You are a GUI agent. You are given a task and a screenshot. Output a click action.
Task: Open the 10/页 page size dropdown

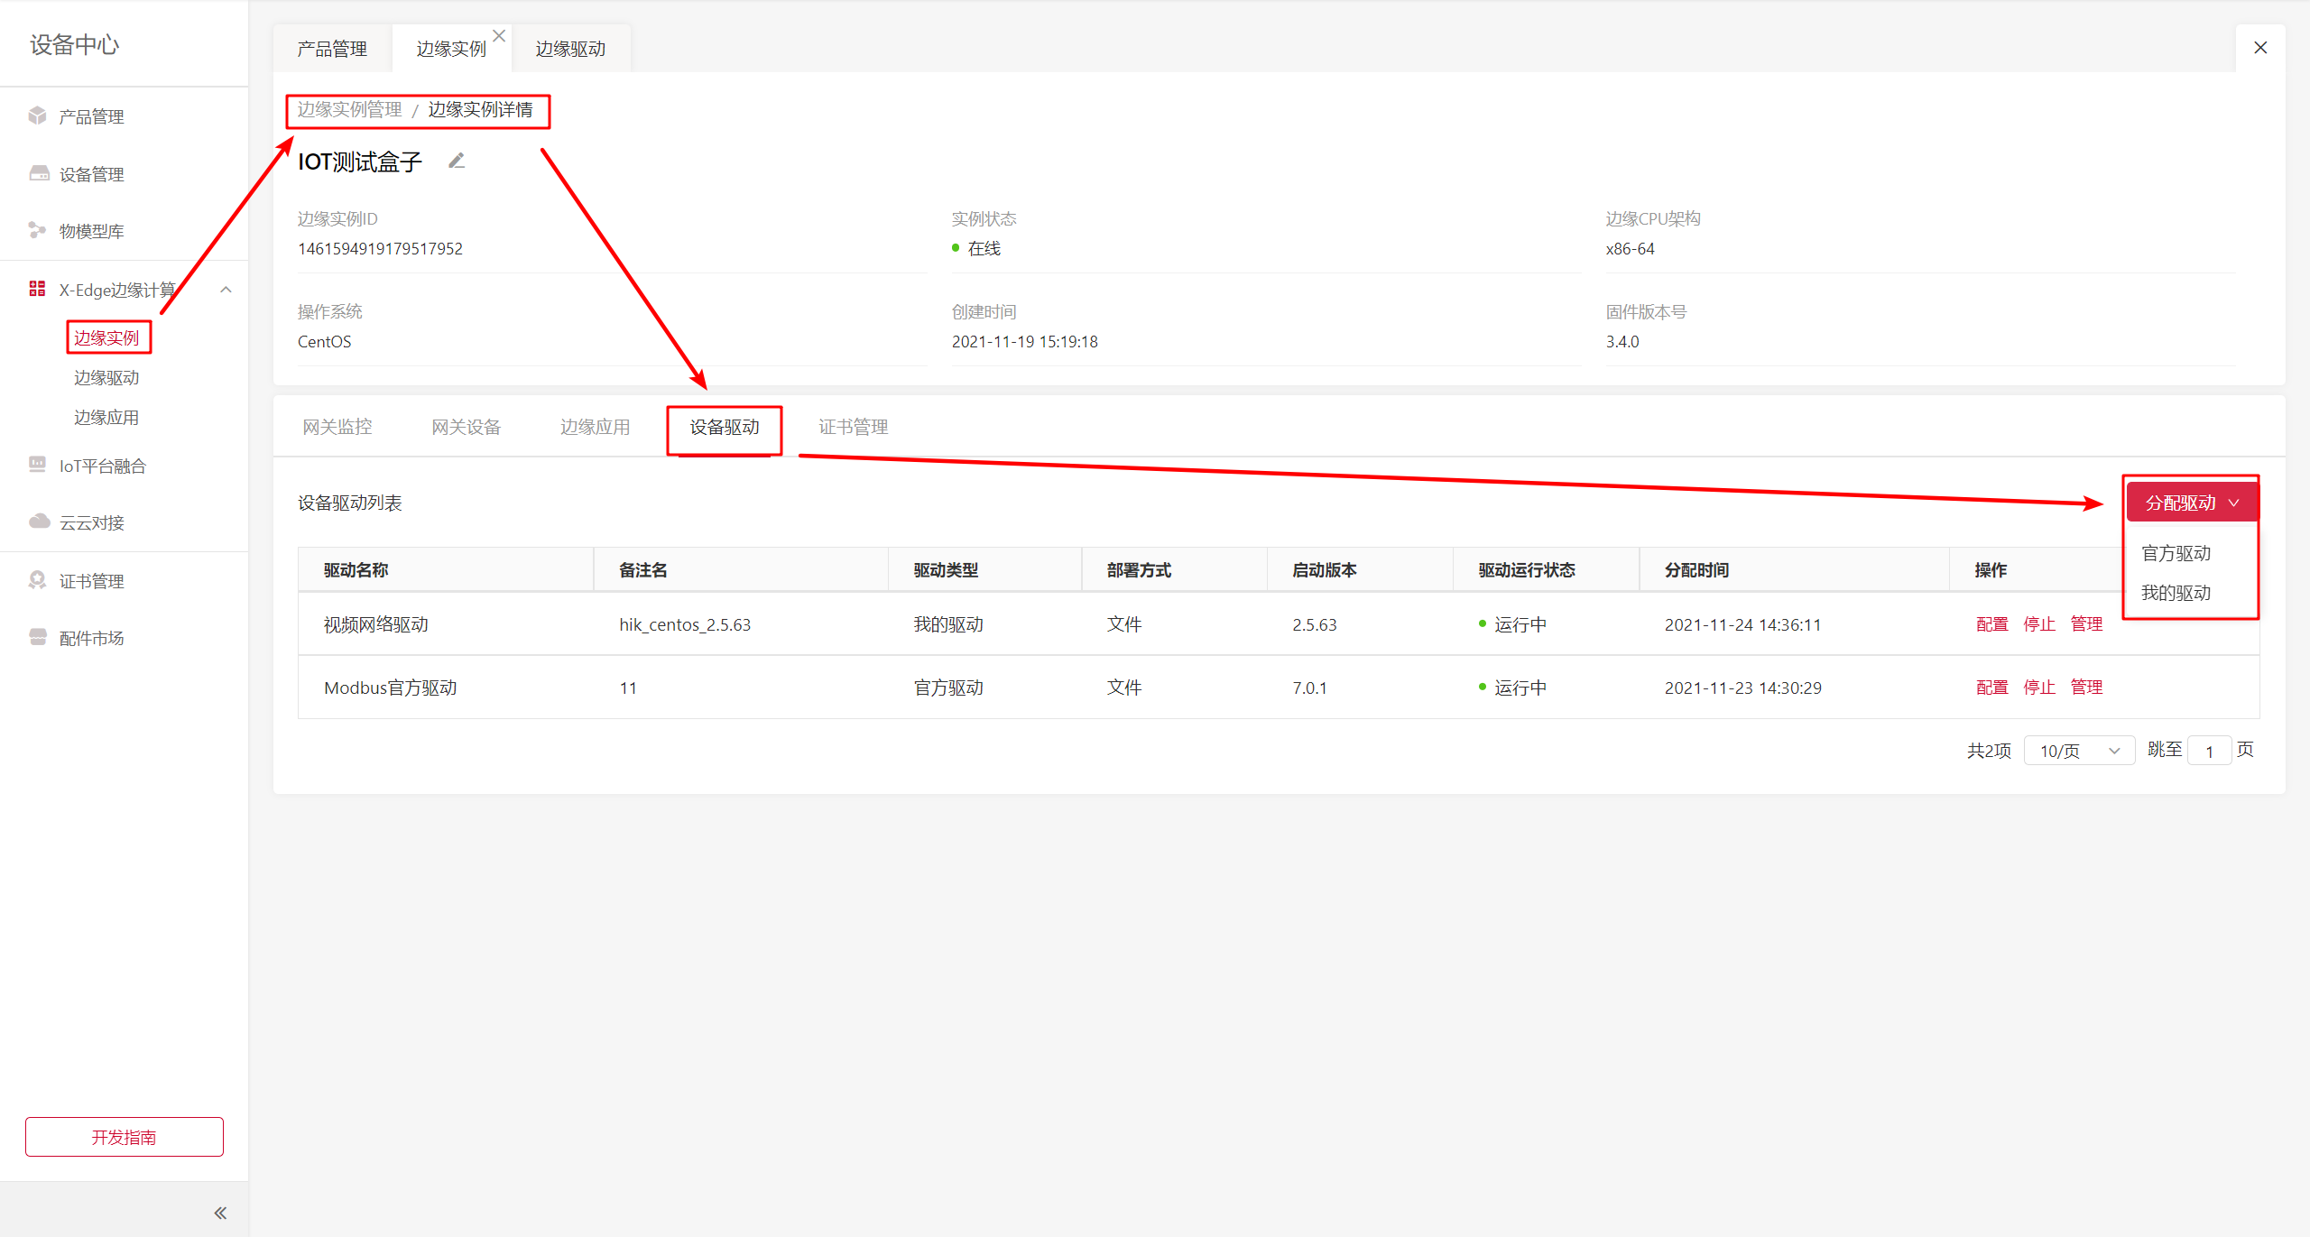[x=2079, y=751]
